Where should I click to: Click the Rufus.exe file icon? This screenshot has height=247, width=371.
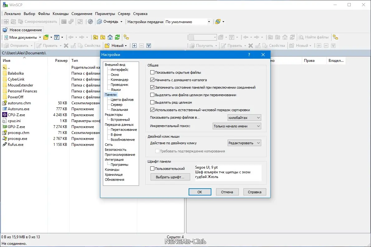coord(4,144)
